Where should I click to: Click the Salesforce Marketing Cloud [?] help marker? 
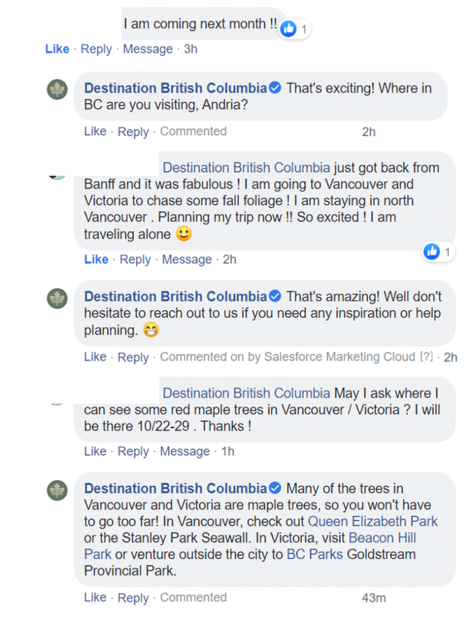(426, 357)
